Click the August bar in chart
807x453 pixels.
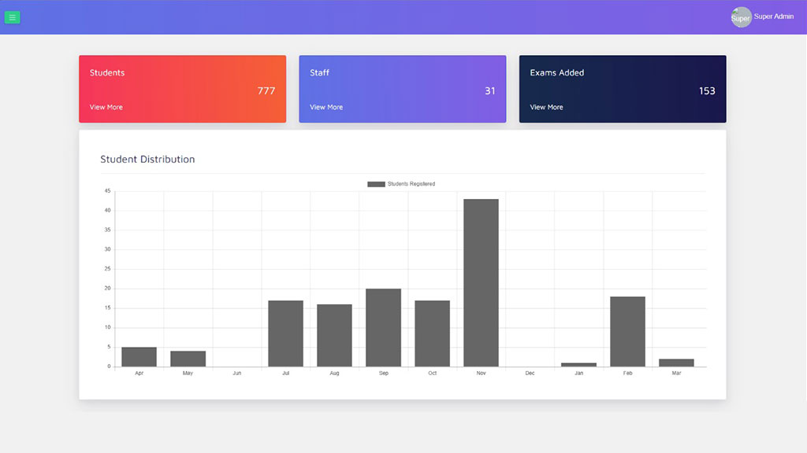pos(334,335)
